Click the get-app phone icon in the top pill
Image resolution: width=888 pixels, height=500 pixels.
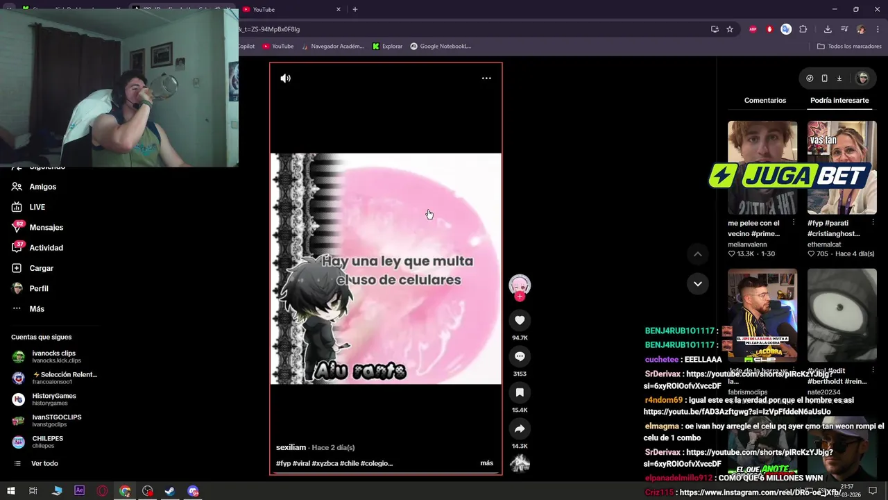point(824,78)
